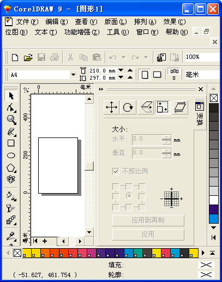222x282 pixels.
Task: Click the 水平 size input field
Action: (147, 140)
